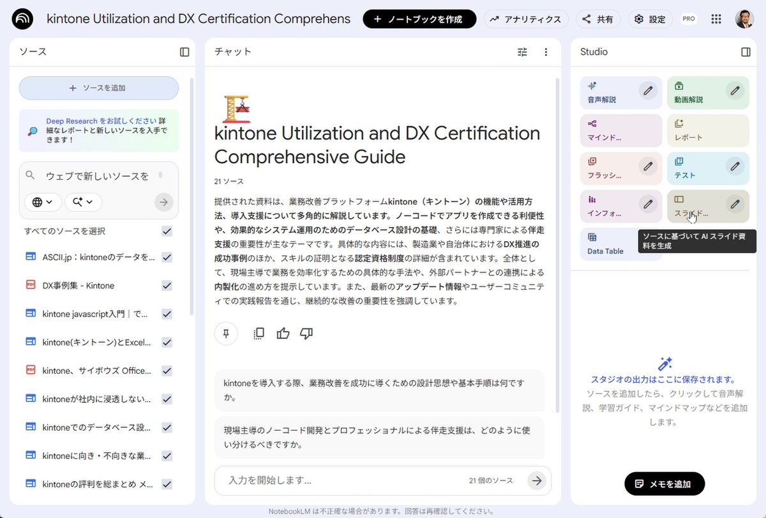Image resolution: width=766 pixels, height=518 pixels.
Task: Open the research mode sparkle dropdown
Action: (x=83, y=202)
